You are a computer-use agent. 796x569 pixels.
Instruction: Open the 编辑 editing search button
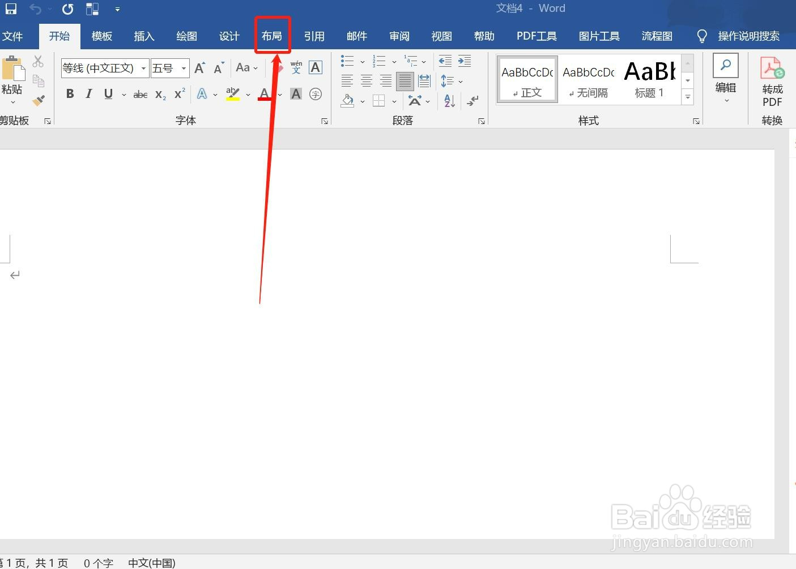[726, 79]
